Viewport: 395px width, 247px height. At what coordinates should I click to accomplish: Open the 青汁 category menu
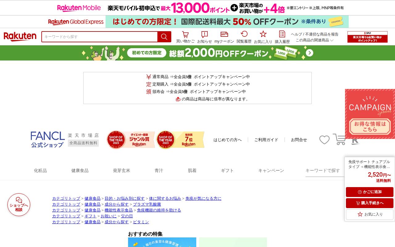(159, 170)
